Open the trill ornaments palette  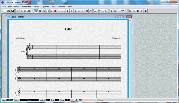(67, 11)
